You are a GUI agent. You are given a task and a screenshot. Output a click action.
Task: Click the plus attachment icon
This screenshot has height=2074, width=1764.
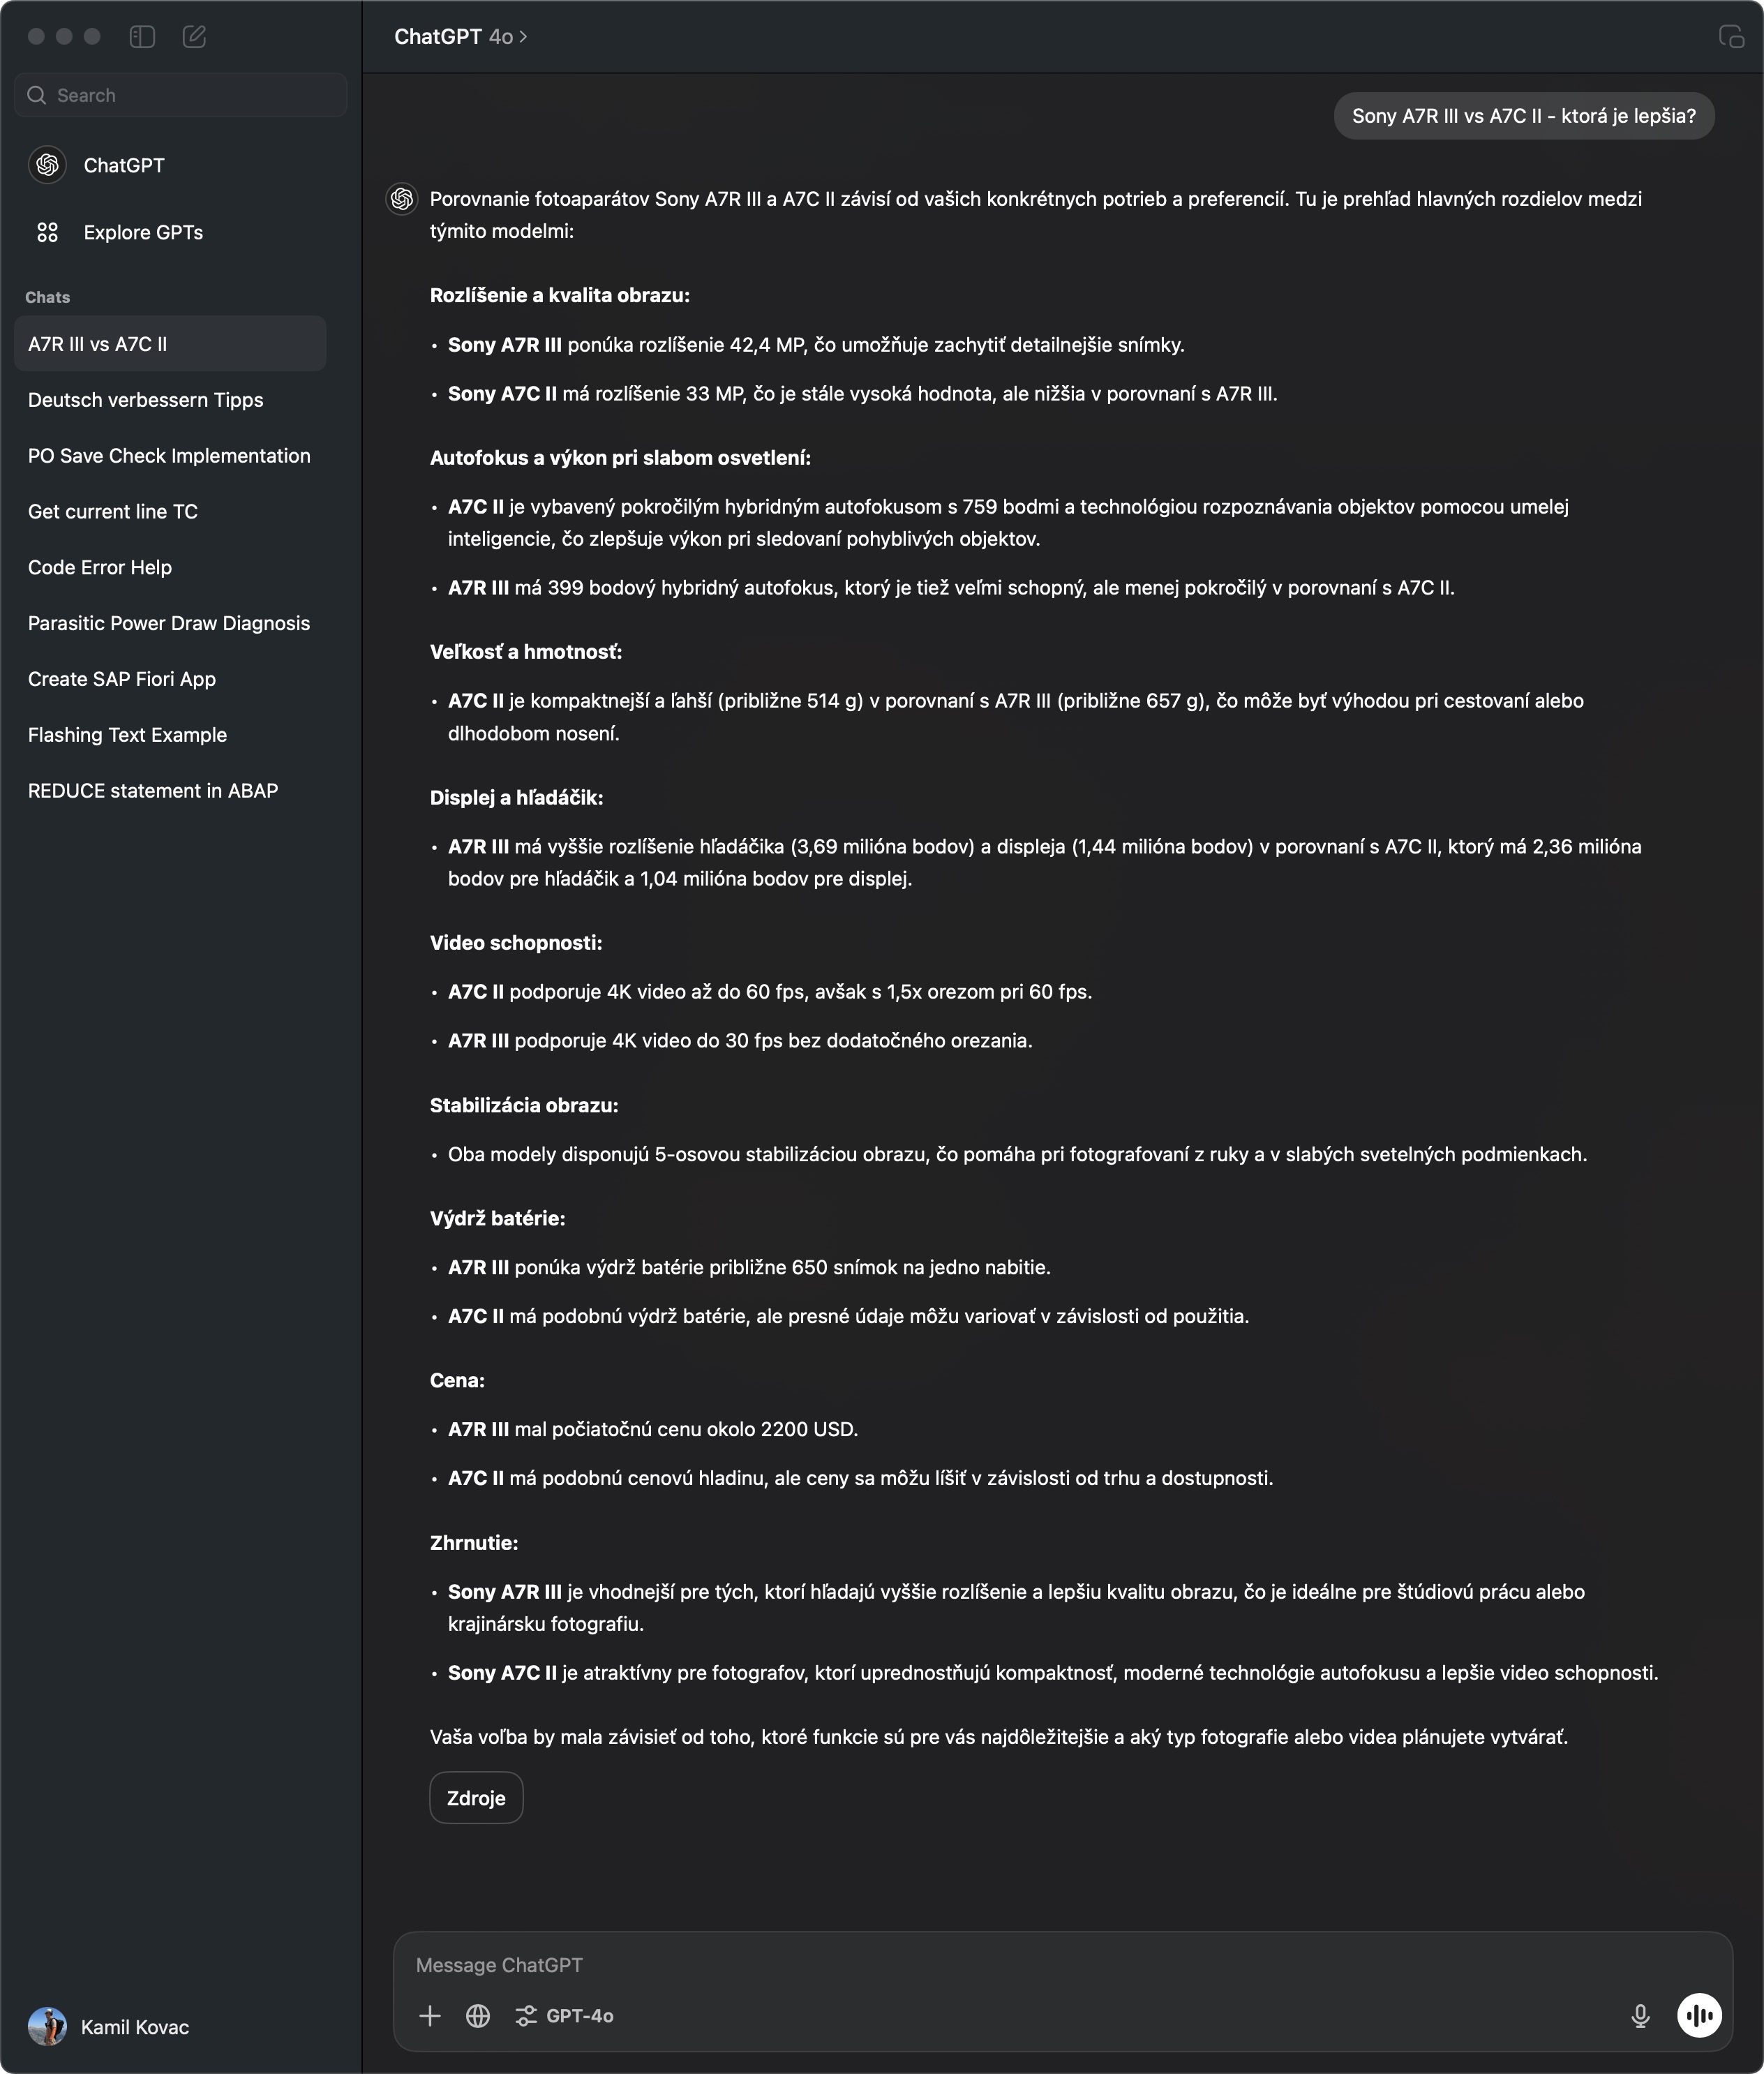coord(430,2015)
